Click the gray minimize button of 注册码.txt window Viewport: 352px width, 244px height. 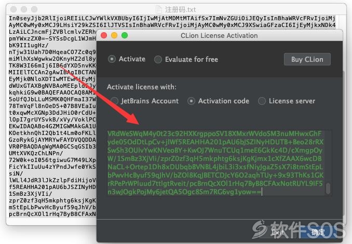[x=24, y=9]
